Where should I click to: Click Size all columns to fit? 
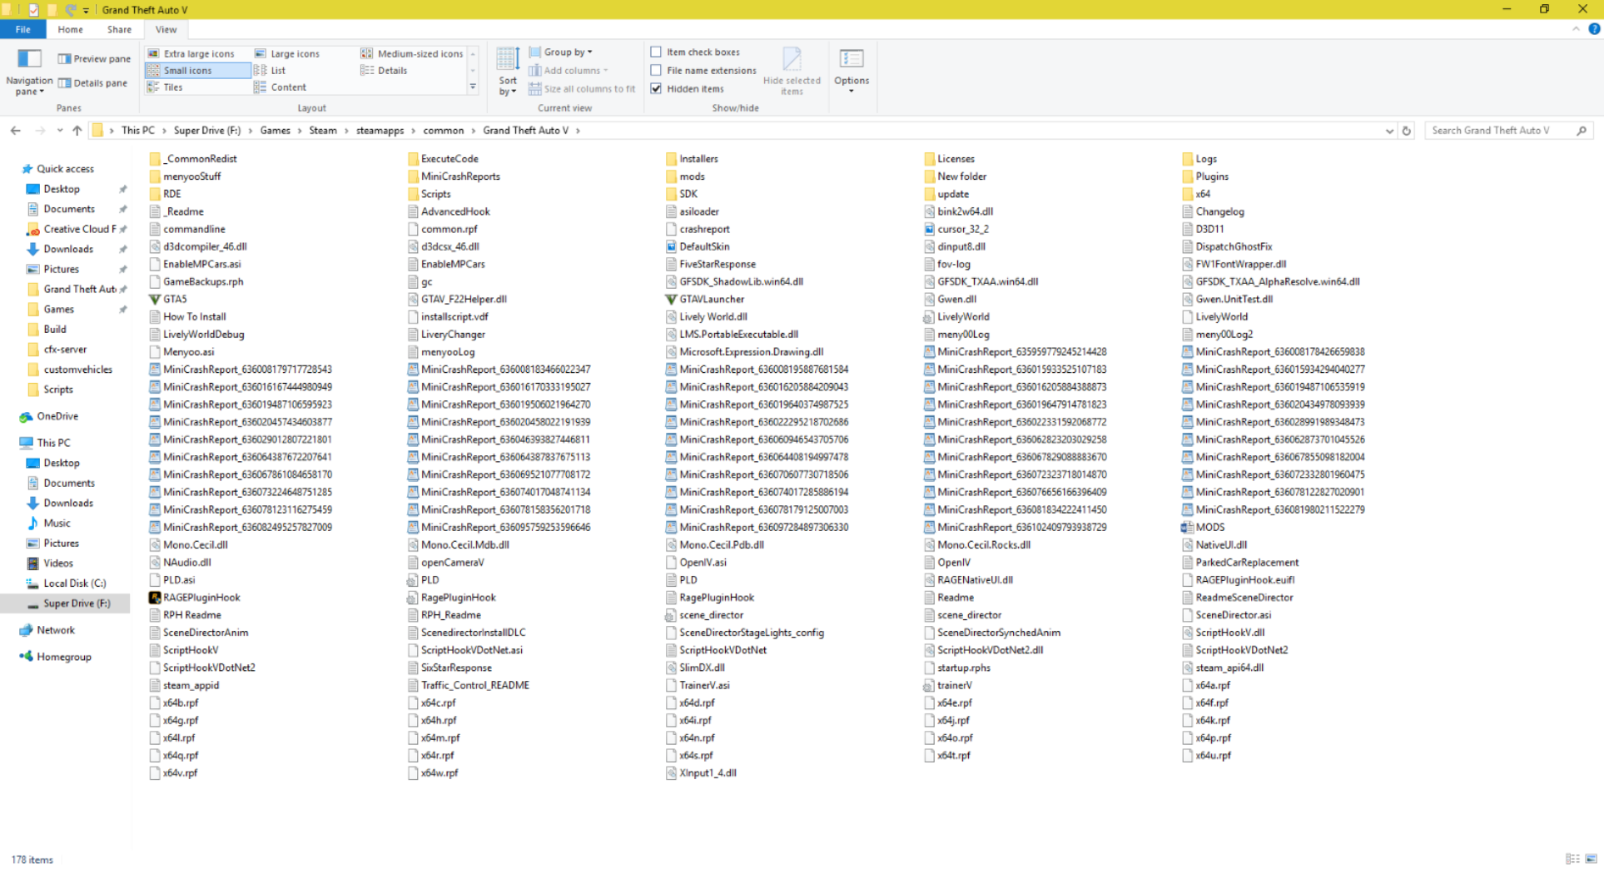coord(581,89)
